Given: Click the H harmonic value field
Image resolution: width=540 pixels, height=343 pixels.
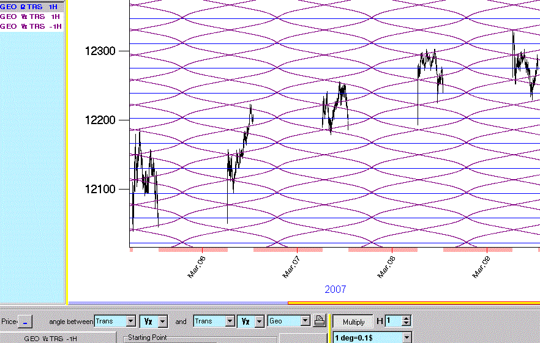Looking at the screenshot, I should click(392, 321).
